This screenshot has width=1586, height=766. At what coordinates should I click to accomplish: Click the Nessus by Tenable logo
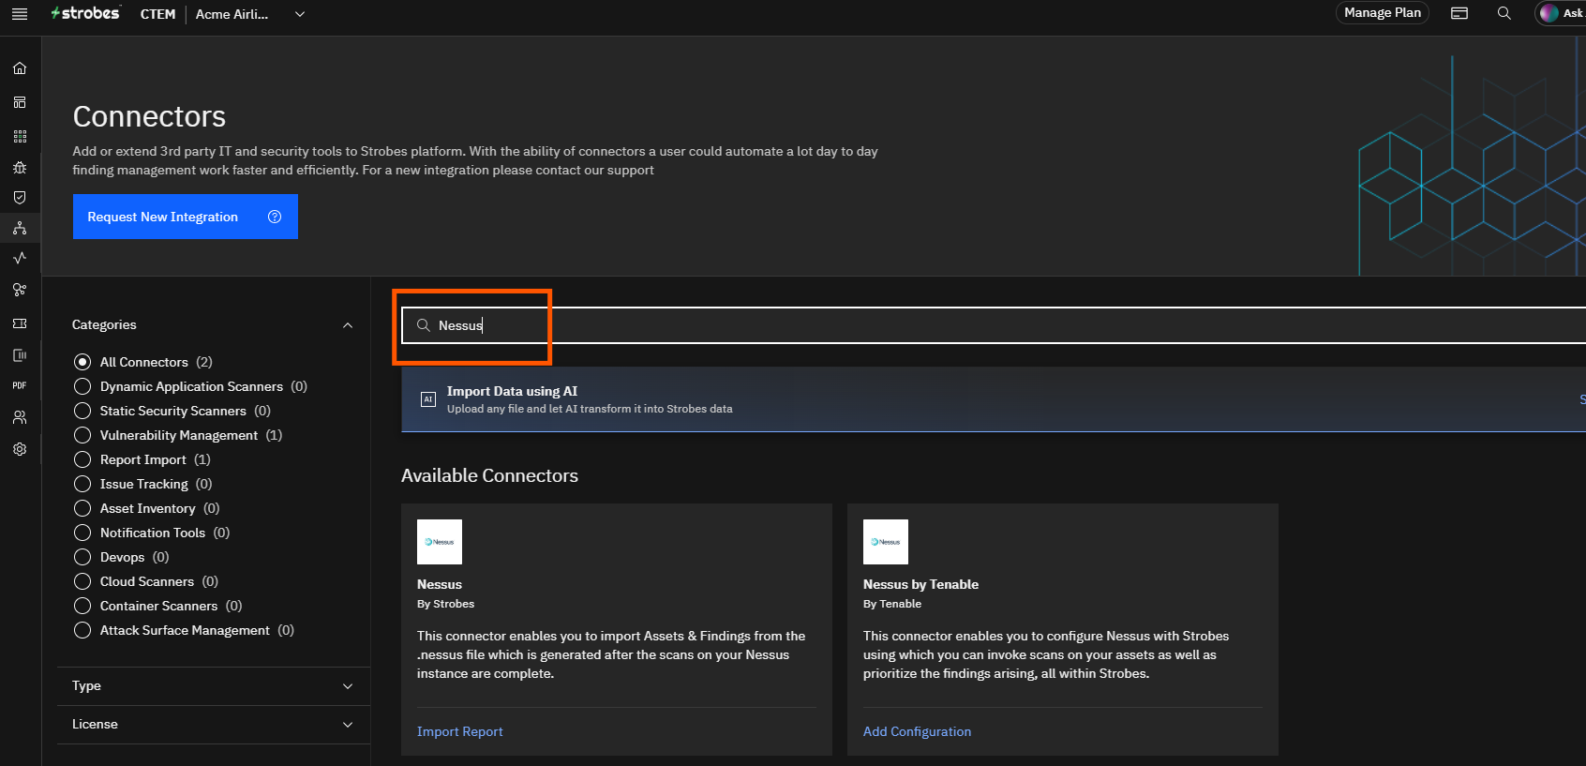[x=886, y=542]
